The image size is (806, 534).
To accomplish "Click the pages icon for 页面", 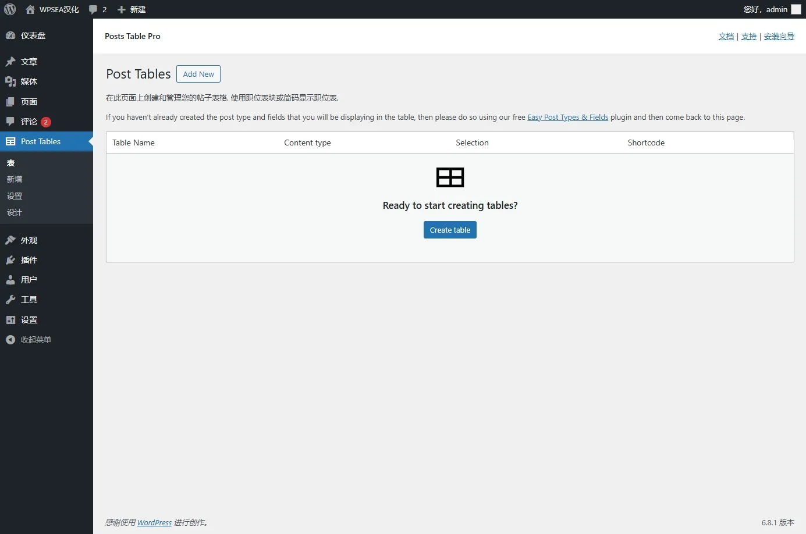I will point(10,102).
